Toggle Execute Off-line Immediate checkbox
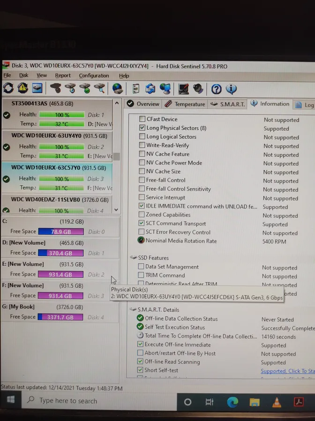 tap(140, 344)
